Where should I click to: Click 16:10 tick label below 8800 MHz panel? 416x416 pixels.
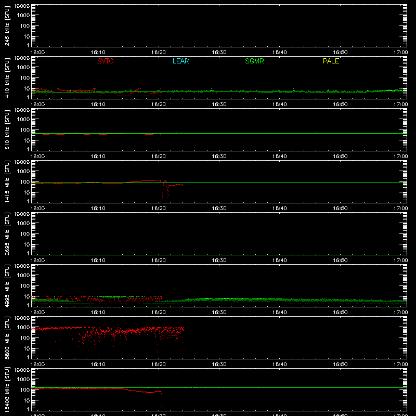(x=98, y=365)
